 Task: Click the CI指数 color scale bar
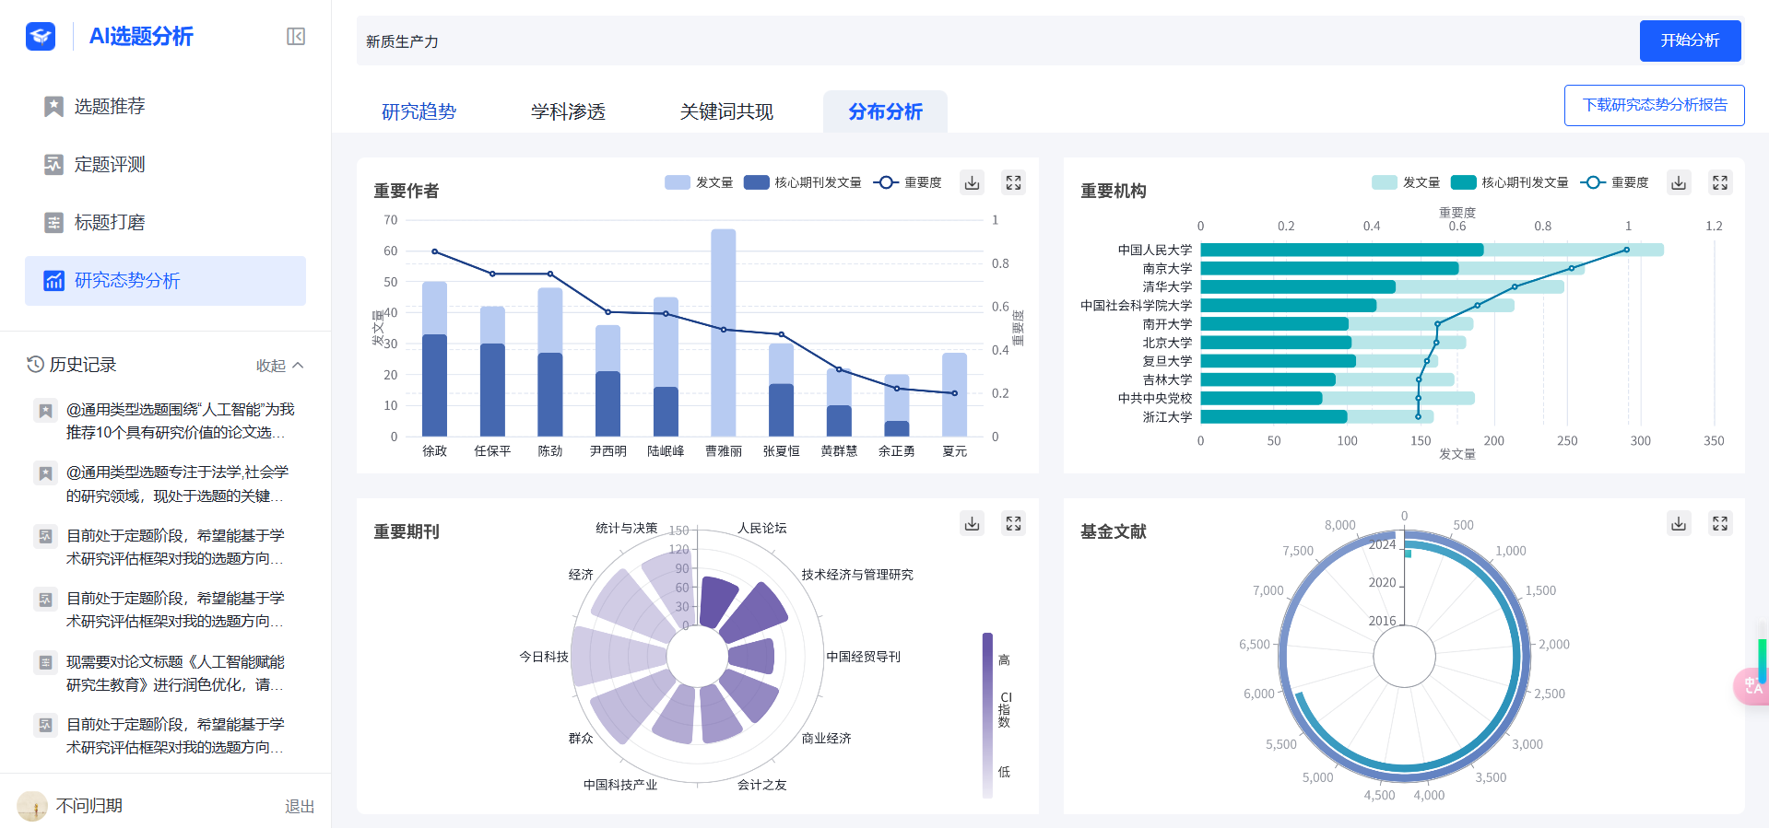pyautogui.click(x=987, y=715)
